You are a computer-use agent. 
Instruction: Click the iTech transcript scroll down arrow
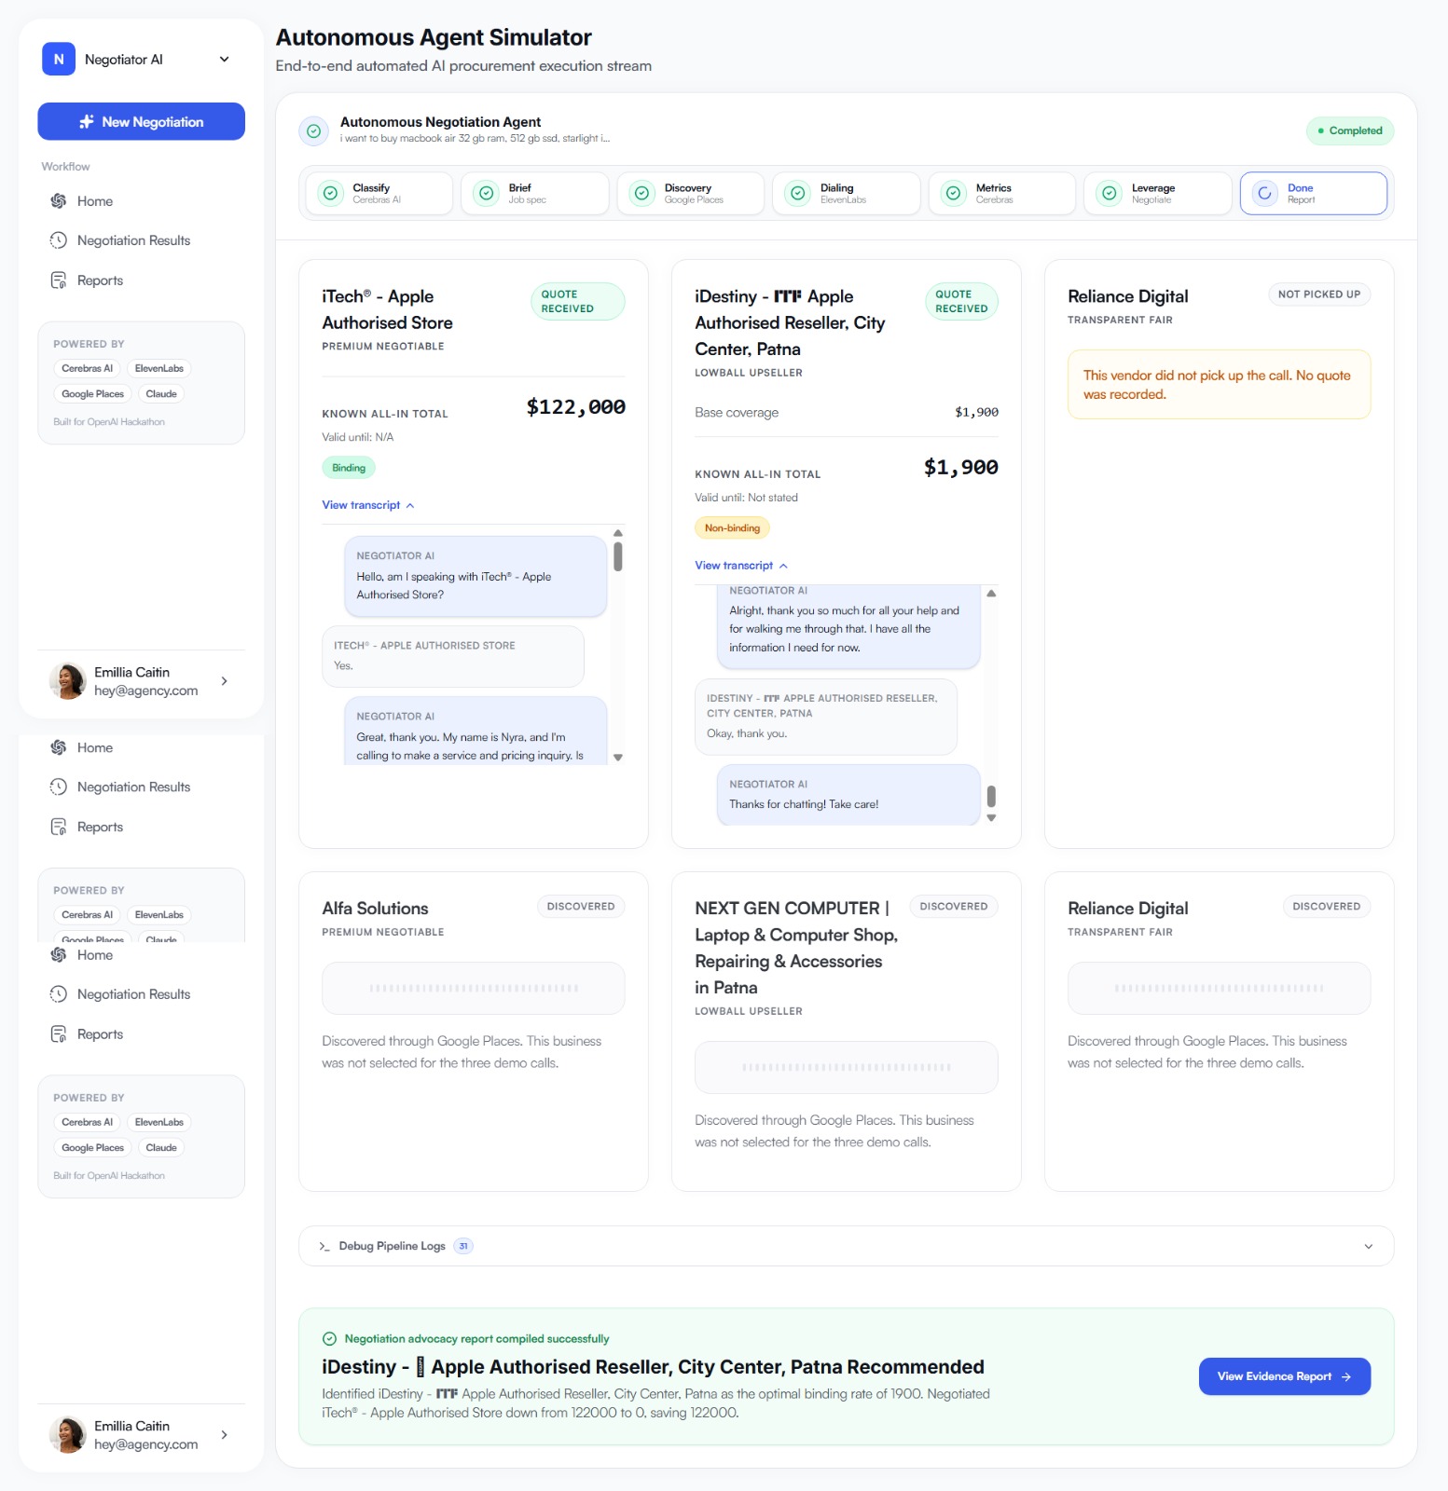coord(618,758)
